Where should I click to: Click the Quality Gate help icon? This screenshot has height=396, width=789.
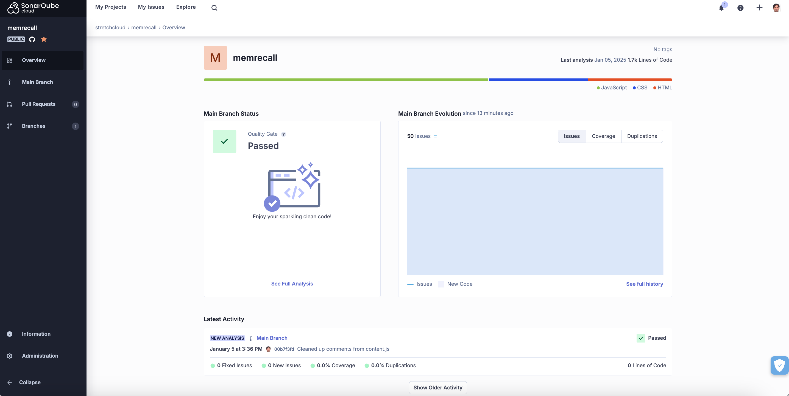coord(284,134)
